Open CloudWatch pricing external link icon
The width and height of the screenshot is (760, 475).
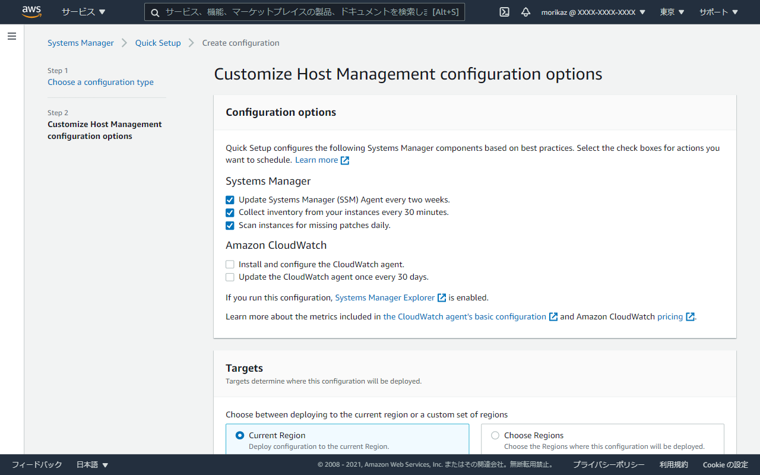click(x=689, y=316)
